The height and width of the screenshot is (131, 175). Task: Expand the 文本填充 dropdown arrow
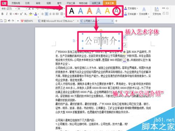click(137, 8)
